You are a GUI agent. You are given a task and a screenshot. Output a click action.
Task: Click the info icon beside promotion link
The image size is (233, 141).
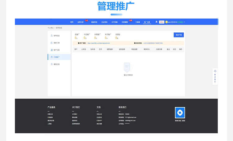click(x=79, y=43)
